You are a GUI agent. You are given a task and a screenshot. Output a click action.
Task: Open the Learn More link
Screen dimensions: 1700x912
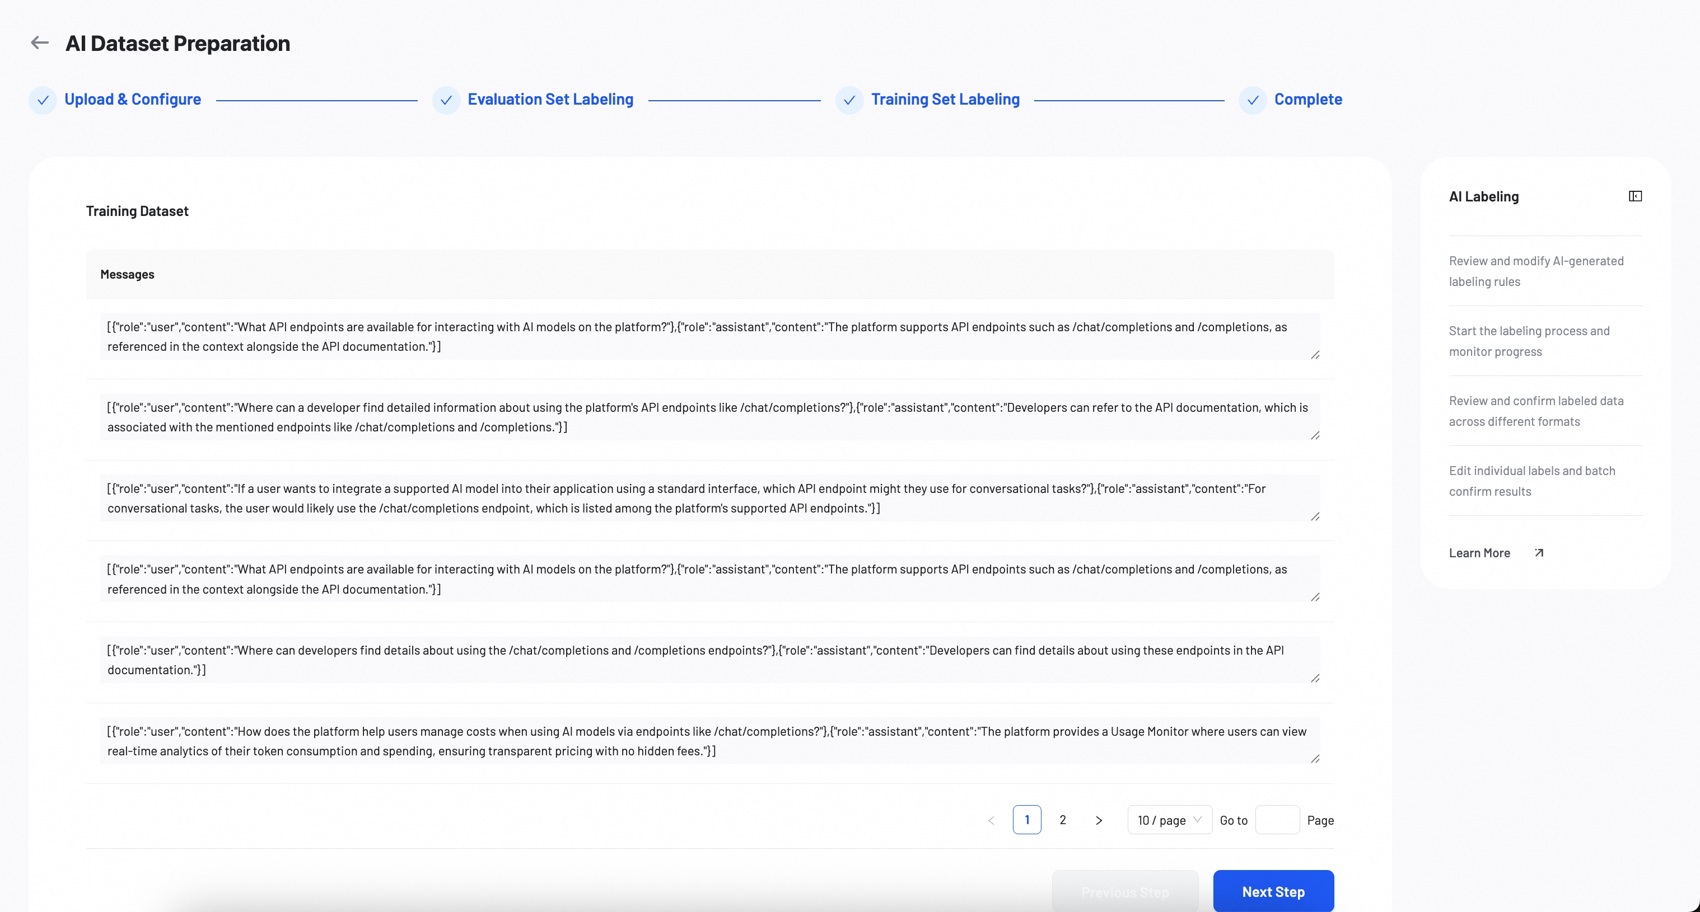pos(1479,553)
